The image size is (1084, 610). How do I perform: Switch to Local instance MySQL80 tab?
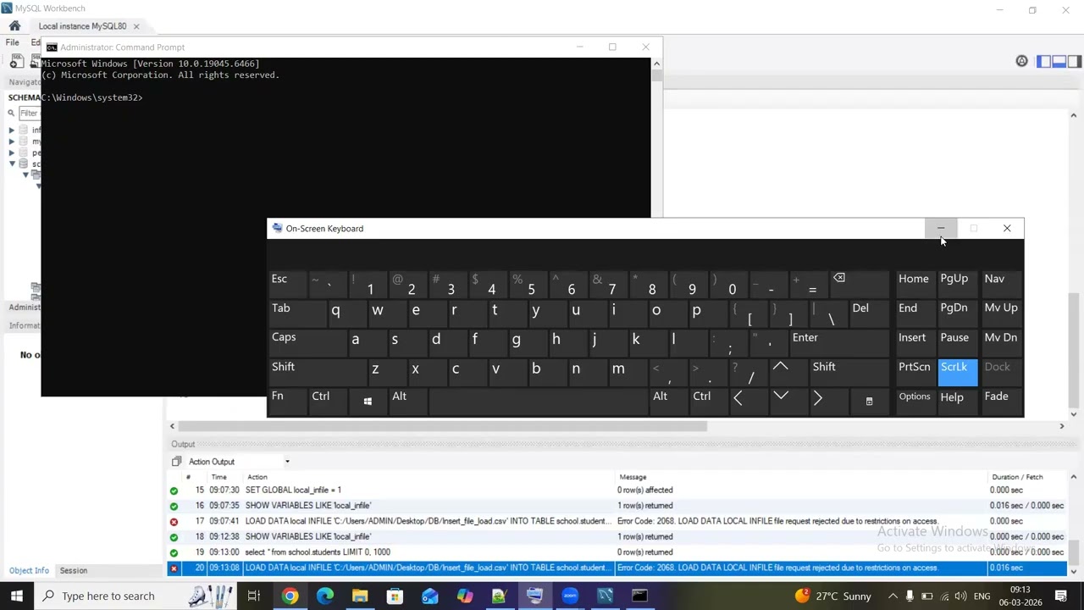click(x=82, y=26)
